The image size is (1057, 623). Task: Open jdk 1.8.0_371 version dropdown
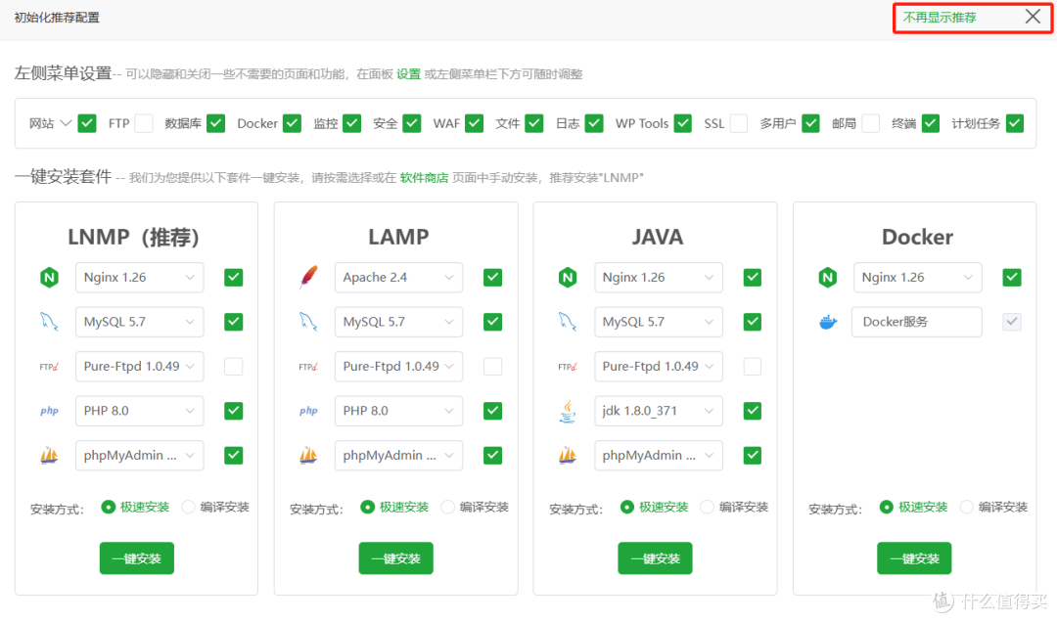point(658,411)
